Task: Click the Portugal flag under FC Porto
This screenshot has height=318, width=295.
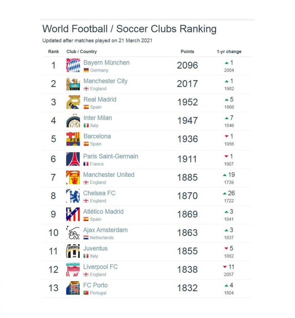Action: coord(86,293)
